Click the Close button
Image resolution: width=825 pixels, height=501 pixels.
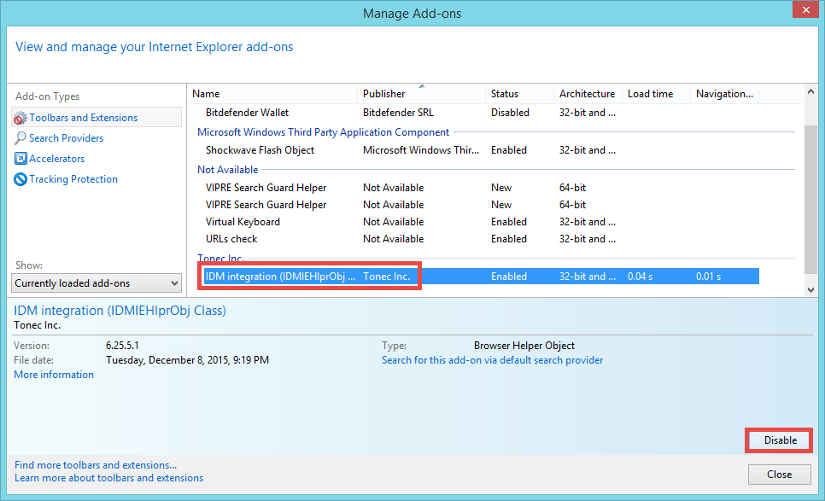[x=779, y=475]
